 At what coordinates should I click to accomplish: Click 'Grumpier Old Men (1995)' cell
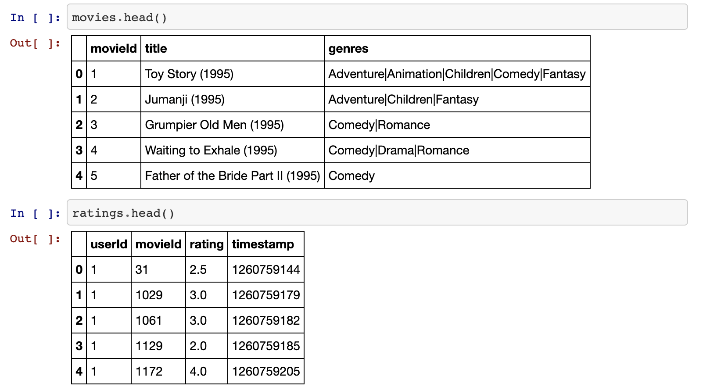[214, 125]
